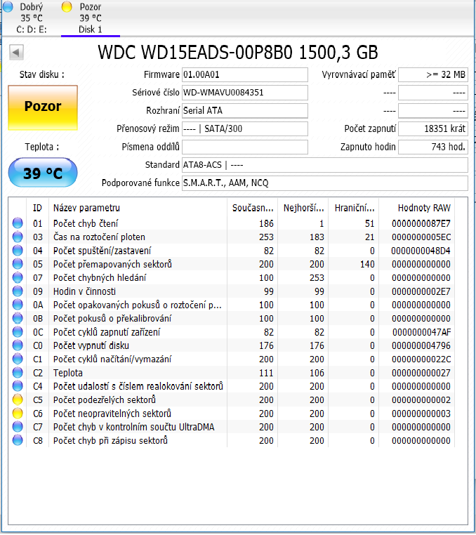
Task: Click the yellow status circle of Disk 1
Action: coord(67,6)
